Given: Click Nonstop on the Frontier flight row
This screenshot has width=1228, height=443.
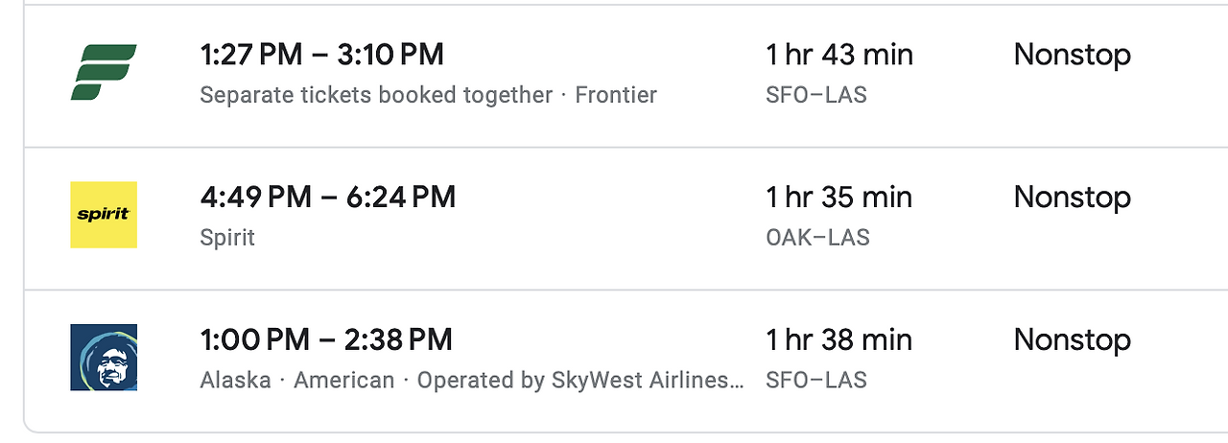Looking at the screenshot, I should pos(1073,55).
